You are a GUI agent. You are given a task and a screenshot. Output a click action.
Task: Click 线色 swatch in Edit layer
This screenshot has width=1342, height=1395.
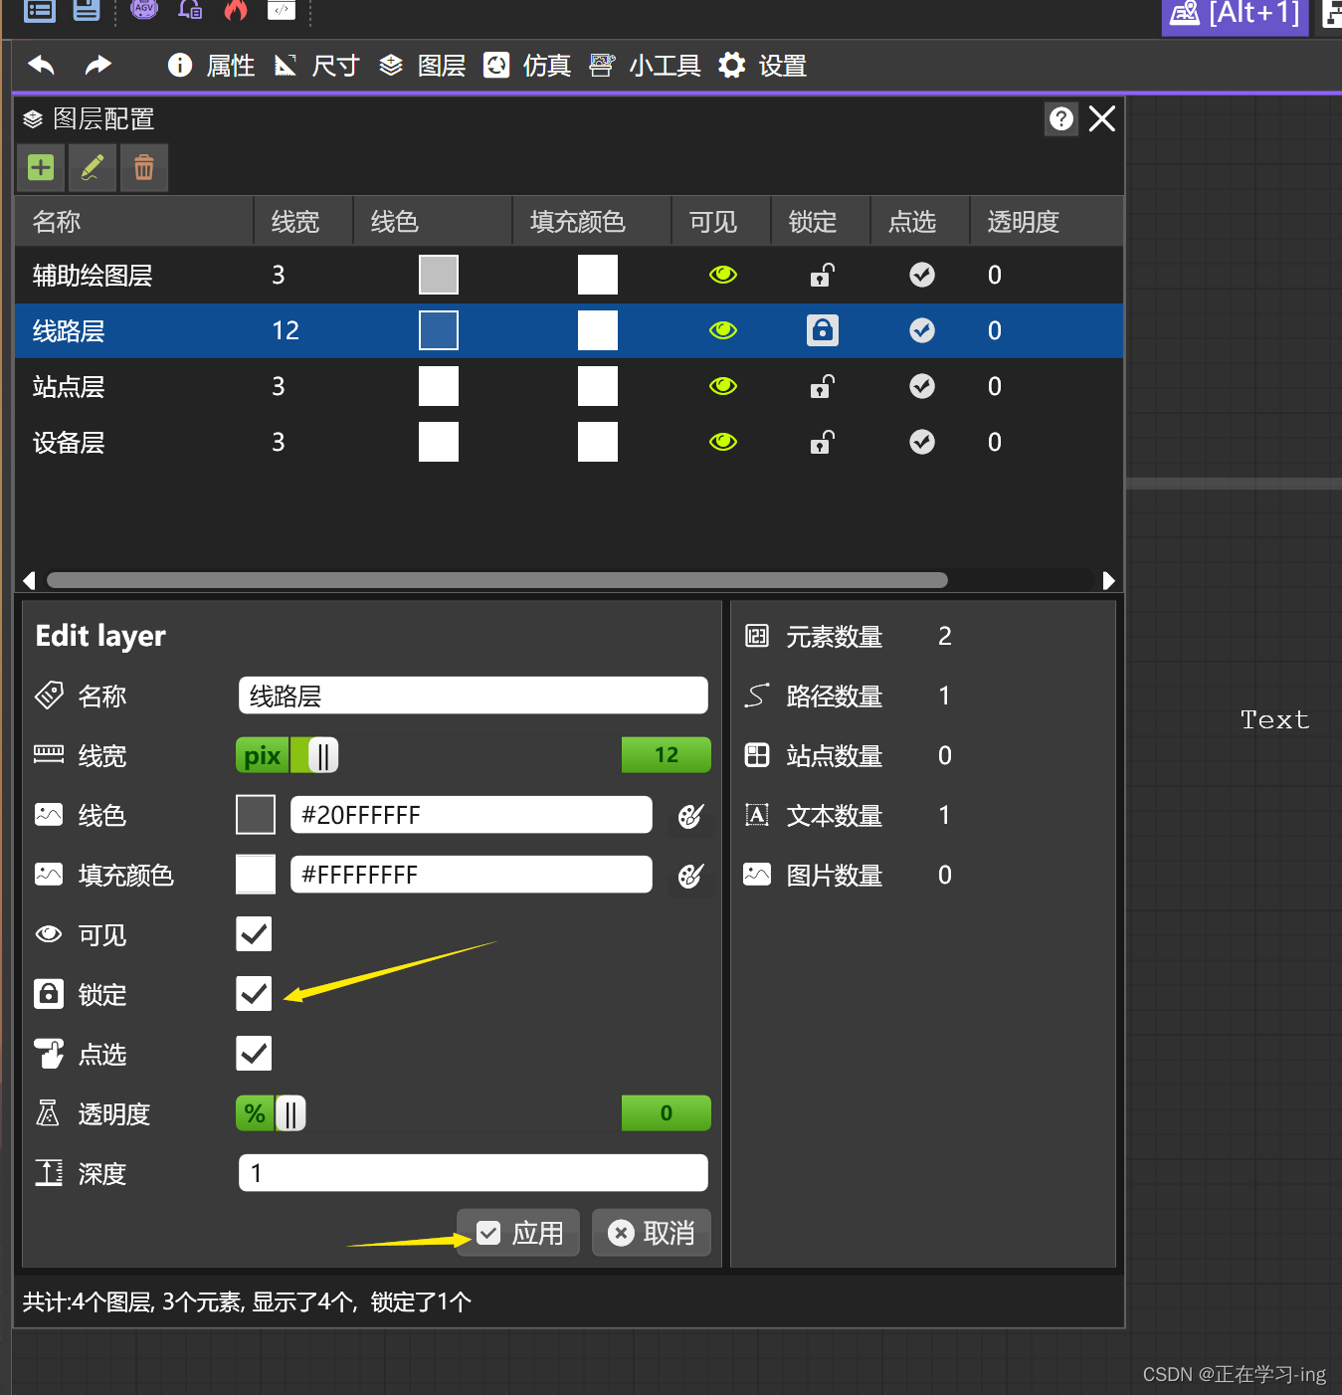256,815
